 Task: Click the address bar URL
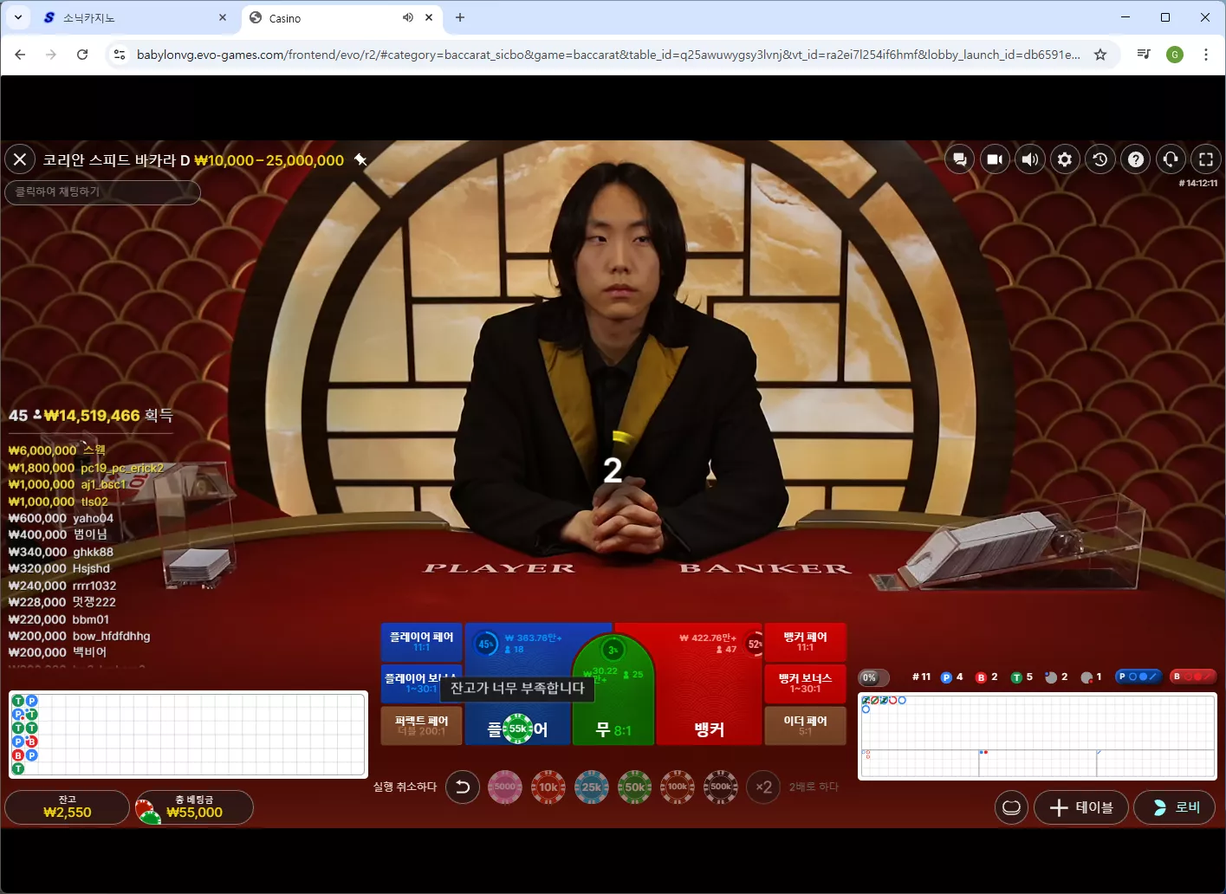click(608, 55)
